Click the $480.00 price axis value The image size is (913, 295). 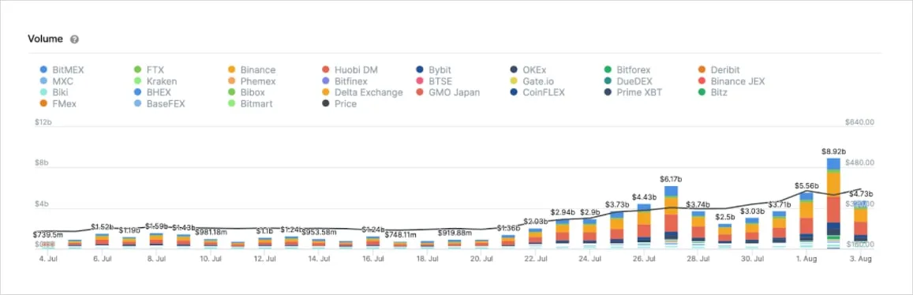pos(859,163)
